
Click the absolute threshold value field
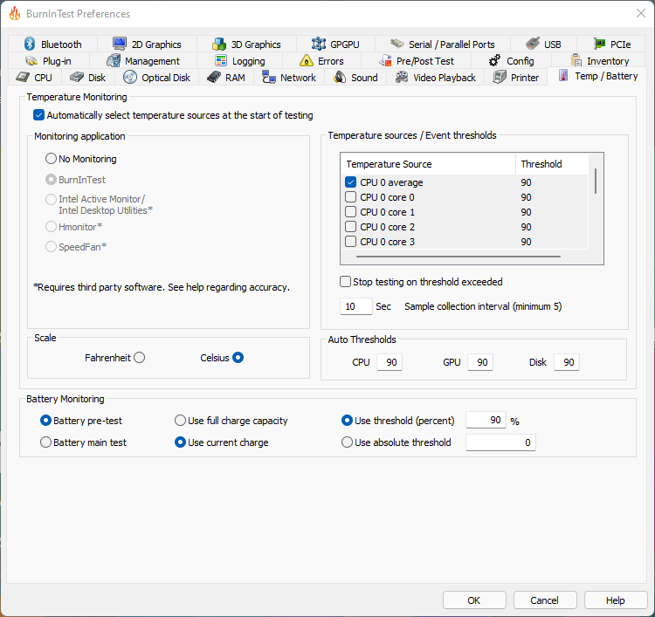[500, 442]
